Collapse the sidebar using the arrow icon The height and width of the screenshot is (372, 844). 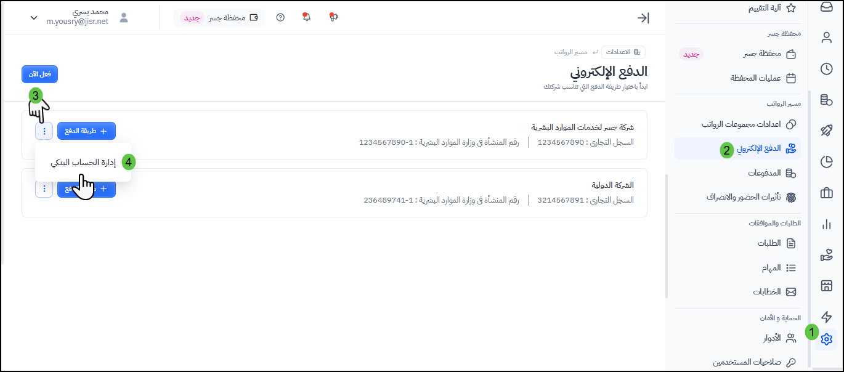coord(643,18)
